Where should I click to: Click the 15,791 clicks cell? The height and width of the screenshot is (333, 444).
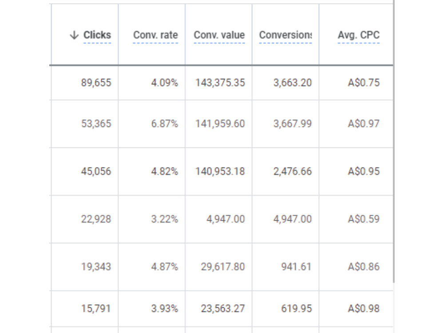tap(85, 309)
